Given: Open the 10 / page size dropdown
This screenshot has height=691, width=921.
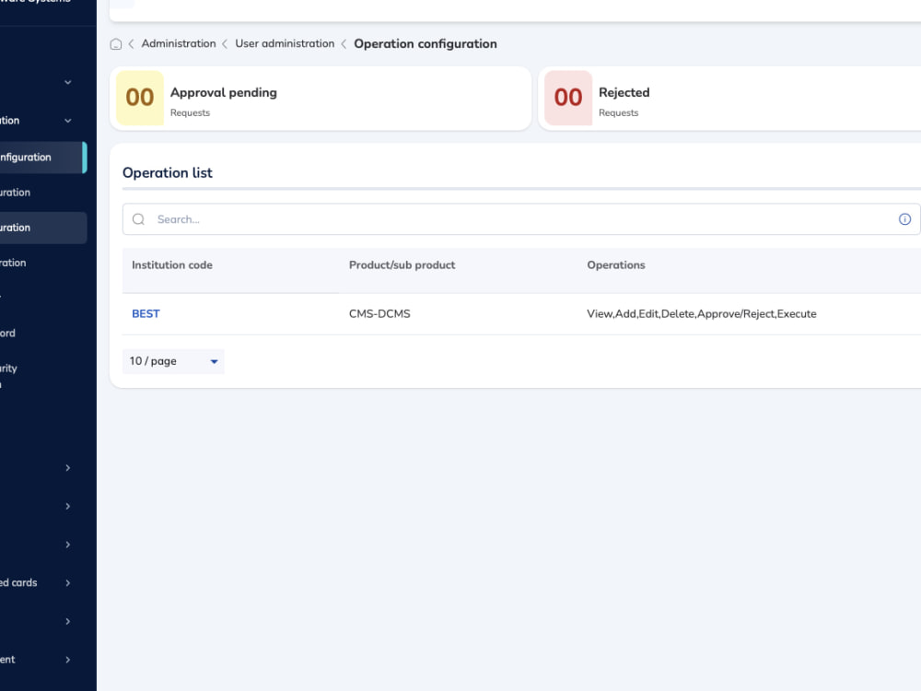Looking at the screenshot, I should (173, 361).
